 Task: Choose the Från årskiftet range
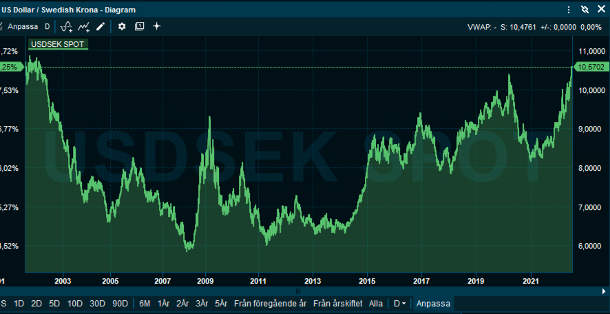337,303
